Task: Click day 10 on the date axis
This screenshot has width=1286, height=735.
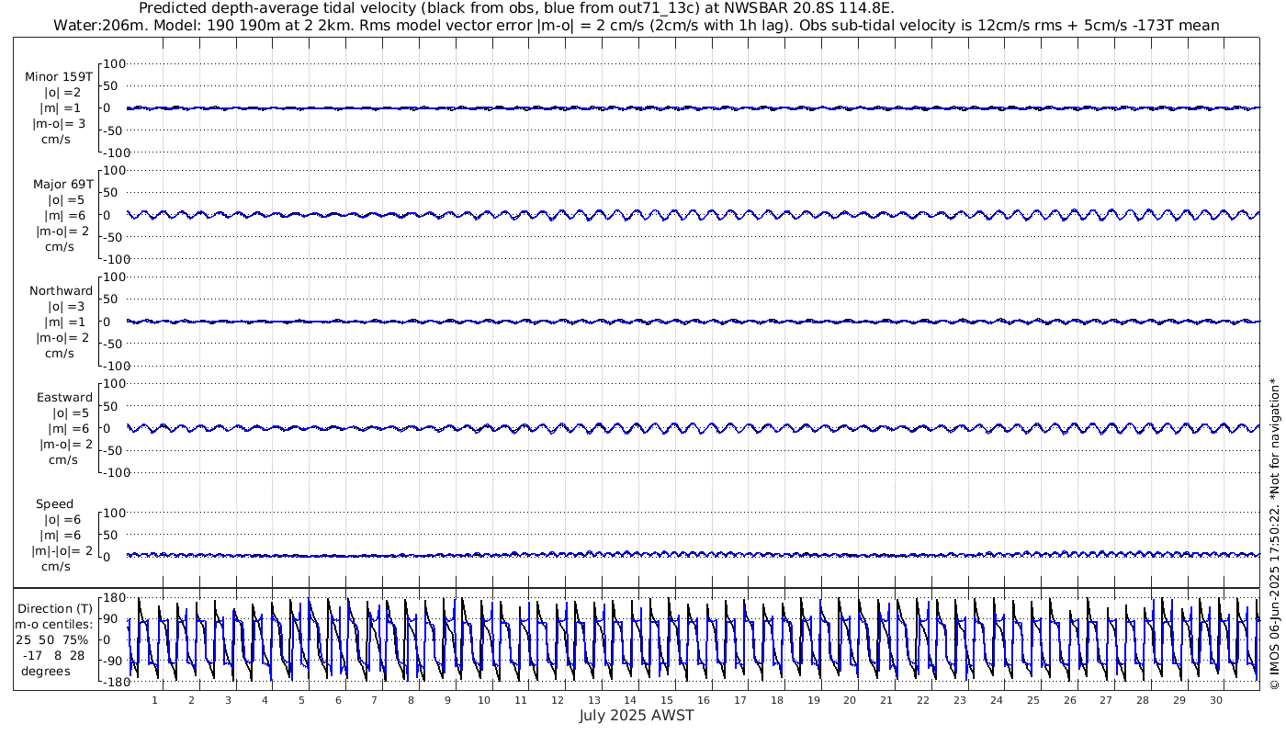Action: click(x=484, y=700)
